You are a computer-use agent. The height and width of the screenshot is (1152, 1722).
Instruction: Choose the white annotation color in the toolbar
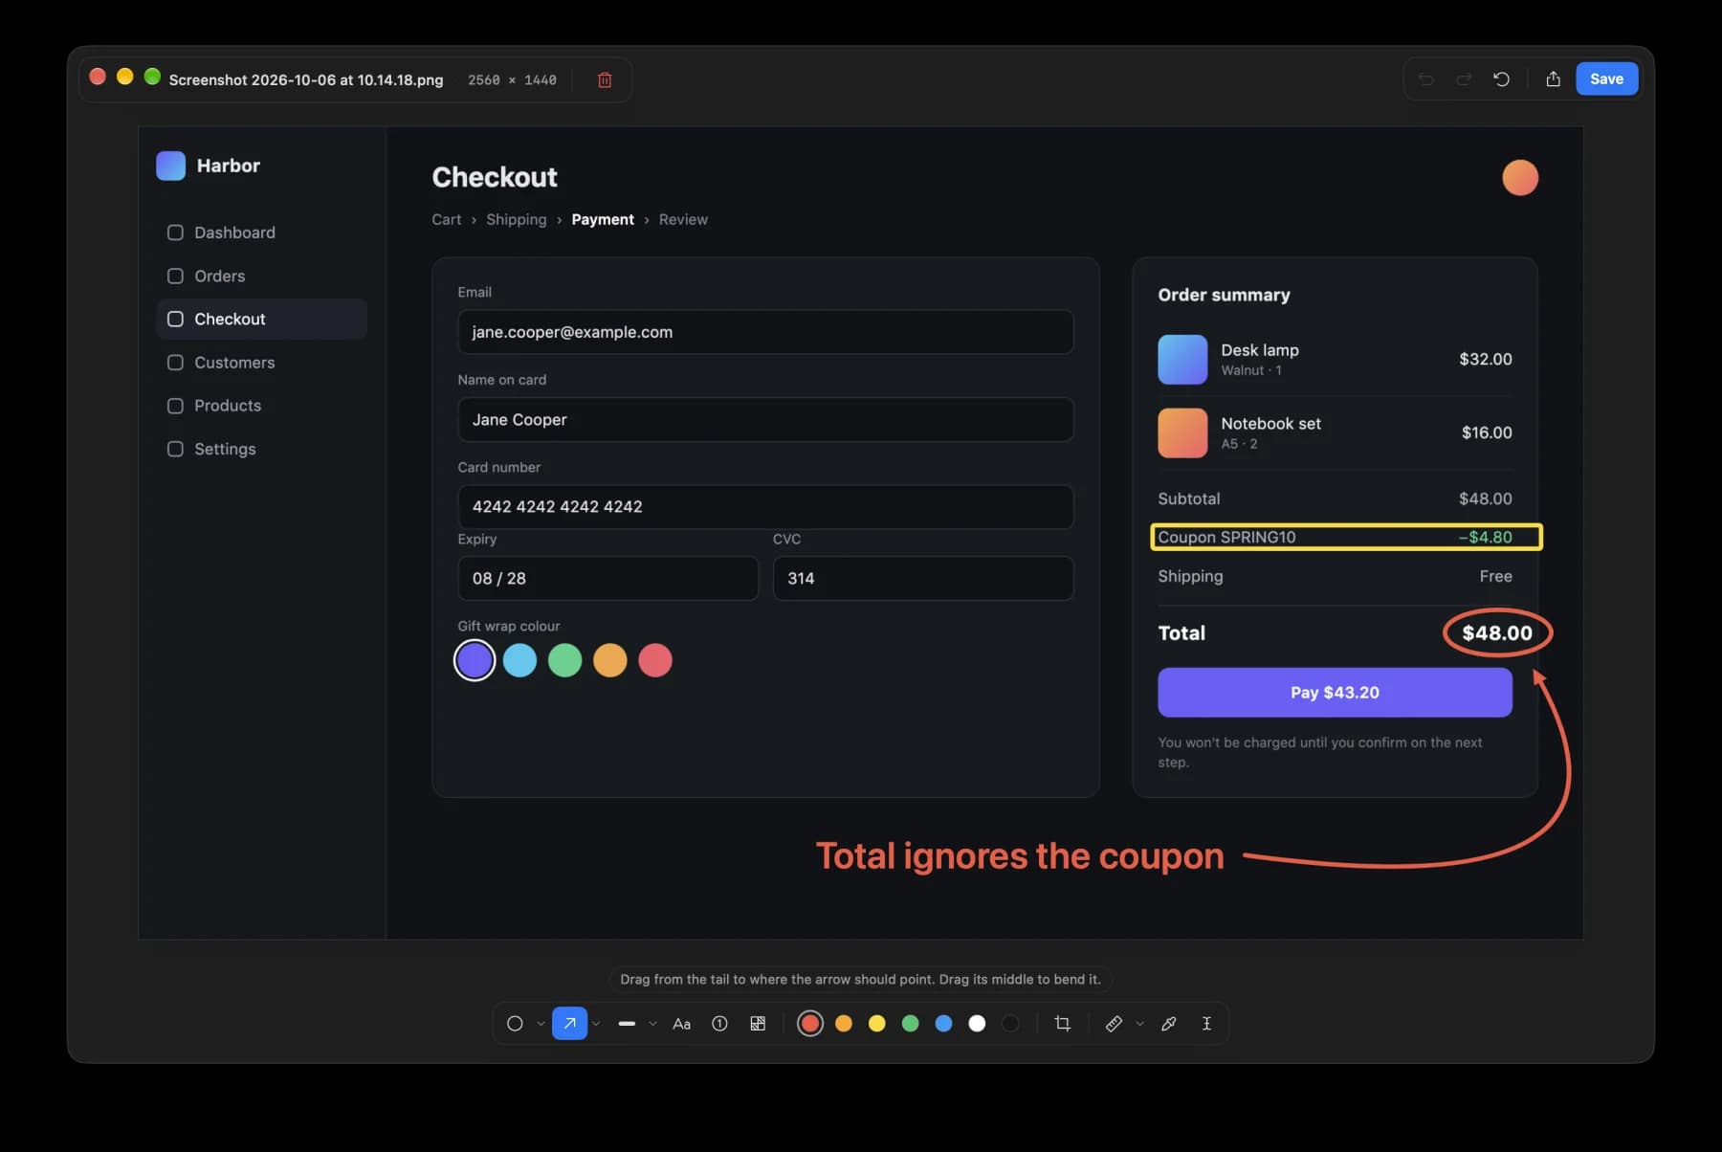pos(977,1024)
